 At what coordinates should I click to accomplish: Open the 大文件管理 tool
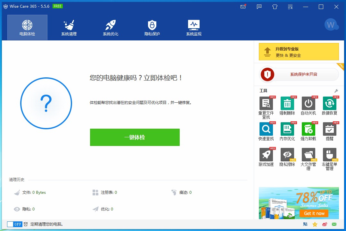308,159
